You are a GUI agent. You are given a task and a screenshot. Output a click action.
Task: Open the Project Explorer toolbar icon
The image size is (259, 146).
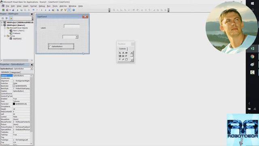(57, 10)
